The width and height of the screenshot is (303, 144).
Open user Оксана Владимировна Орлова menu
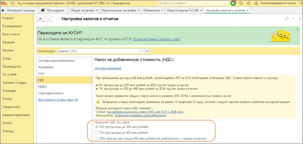coord(278,3)
